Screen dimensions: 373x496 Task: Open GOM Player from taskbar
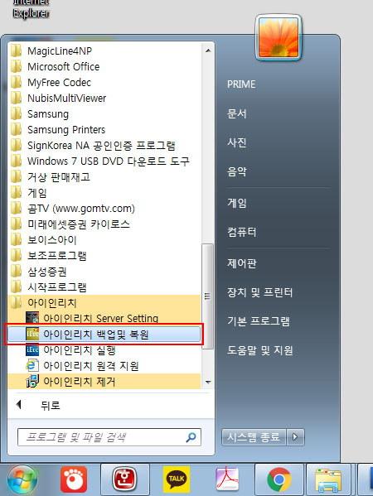pyautogui.click(x=74, y=479)
